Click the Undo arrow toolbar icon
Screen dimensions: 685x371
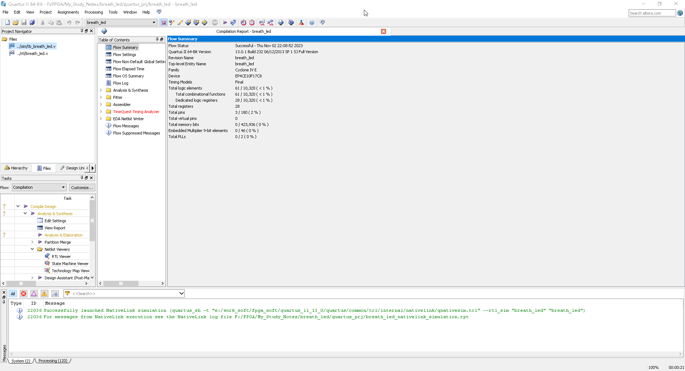point(69,22)
